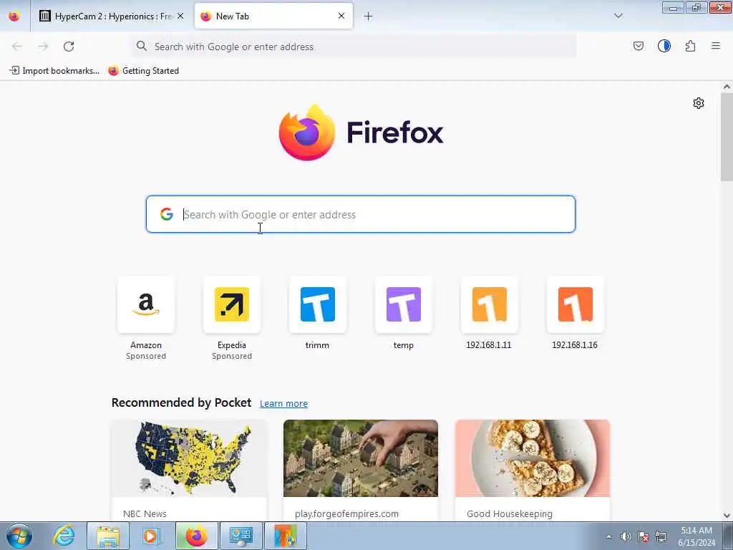The height and width of the screenshot is (550, 733).
Task: Go forward one page
Action: [43, 47]
